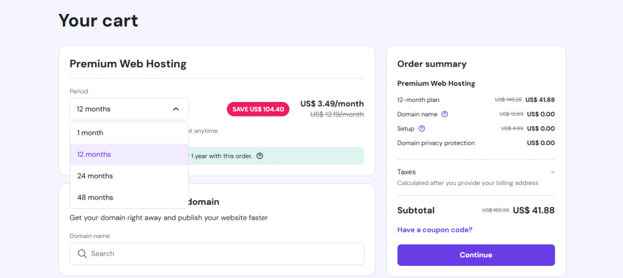Click the help icon beside Domain name
The image size is (623, 278).
click(445, 114)
